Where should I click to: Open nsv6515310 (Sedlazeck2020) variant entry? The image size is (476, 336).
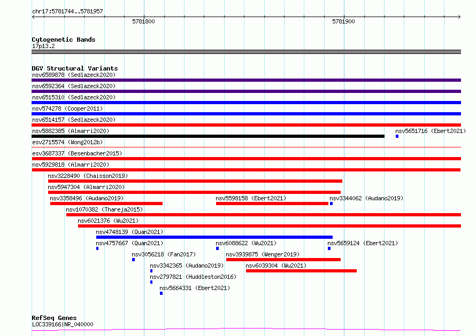pyautogui.click(x=74, y=97)
